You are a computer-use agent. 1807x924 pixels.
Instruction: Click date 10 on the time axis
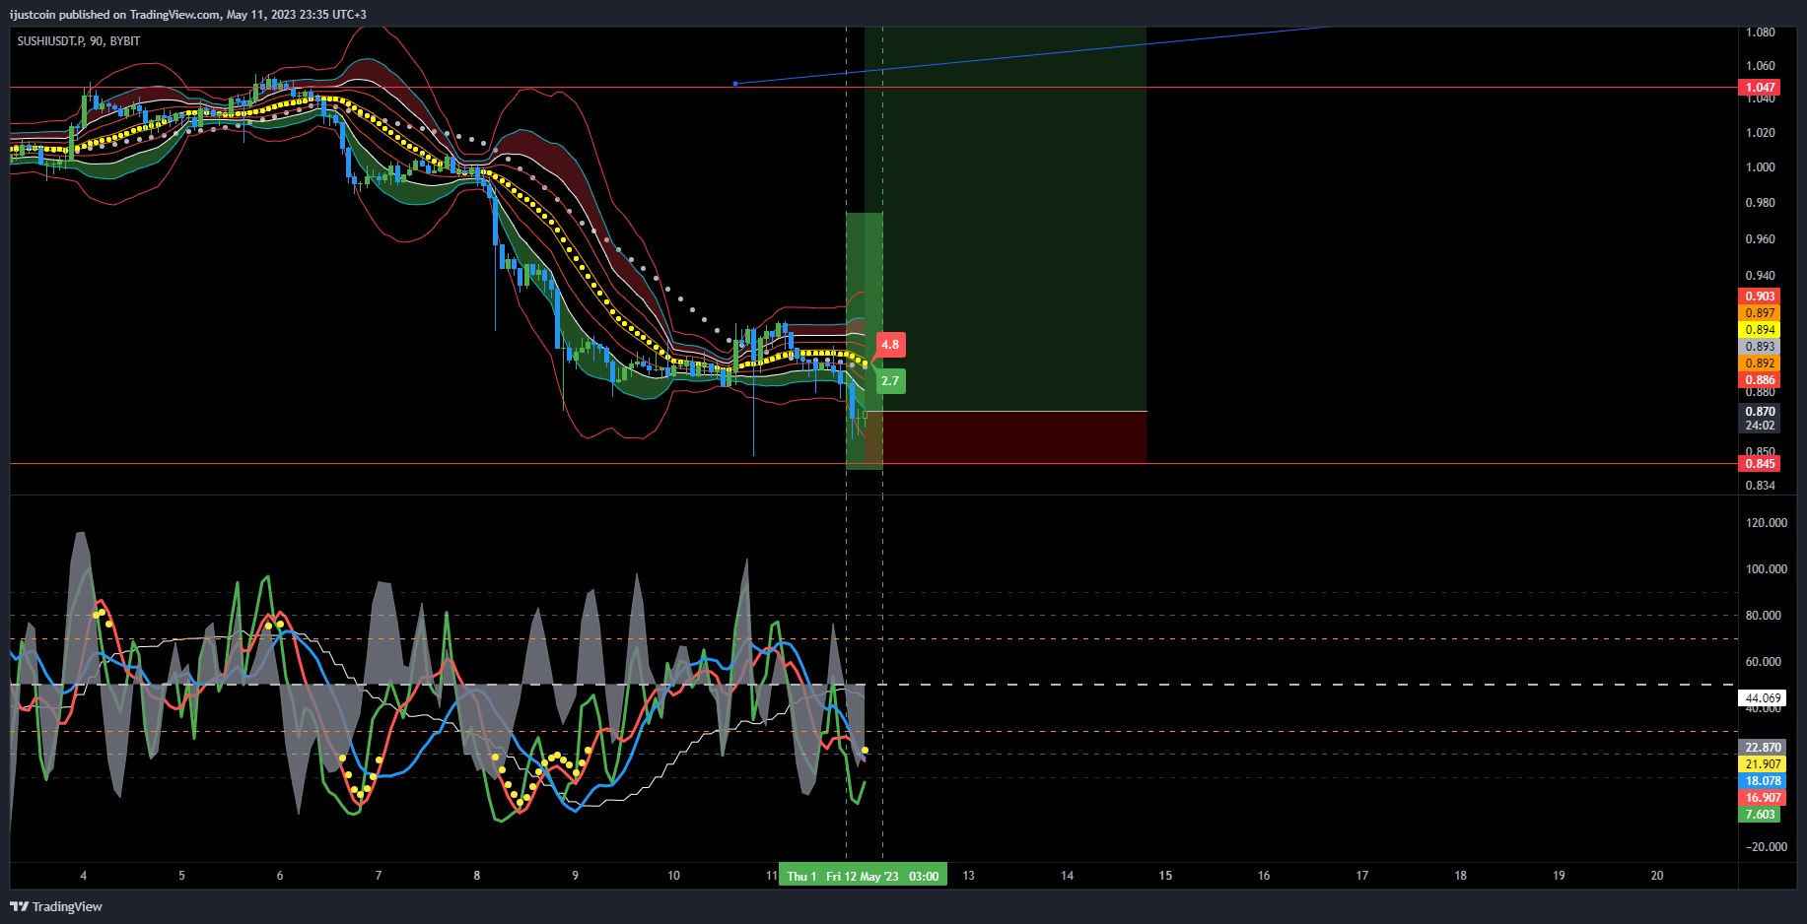(x=673, y=876)
